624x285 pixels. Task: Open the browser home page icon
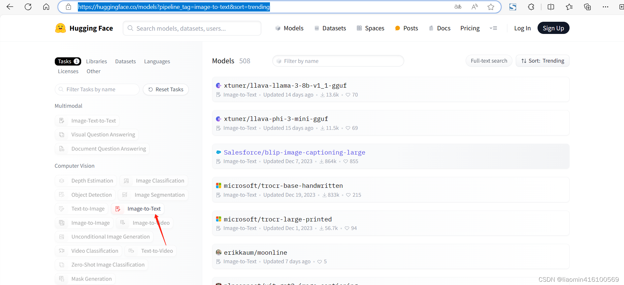click(x=46, y=7)
